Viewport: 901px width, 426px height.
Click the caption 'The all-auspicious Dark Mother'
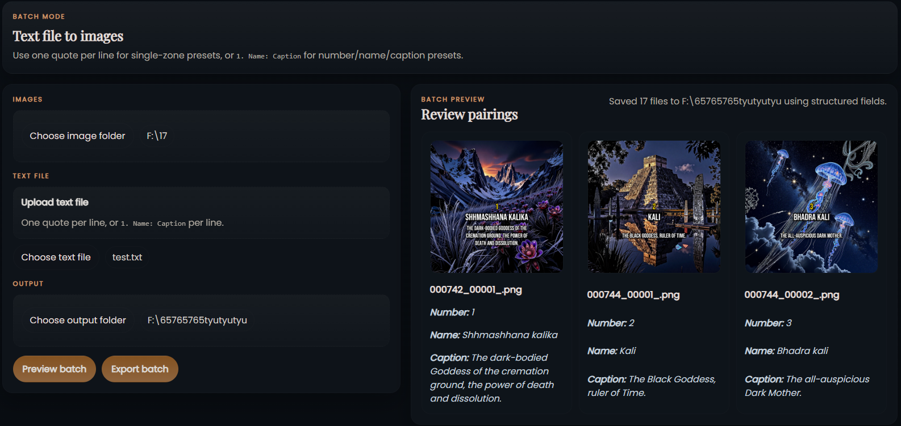coord(807,386)
